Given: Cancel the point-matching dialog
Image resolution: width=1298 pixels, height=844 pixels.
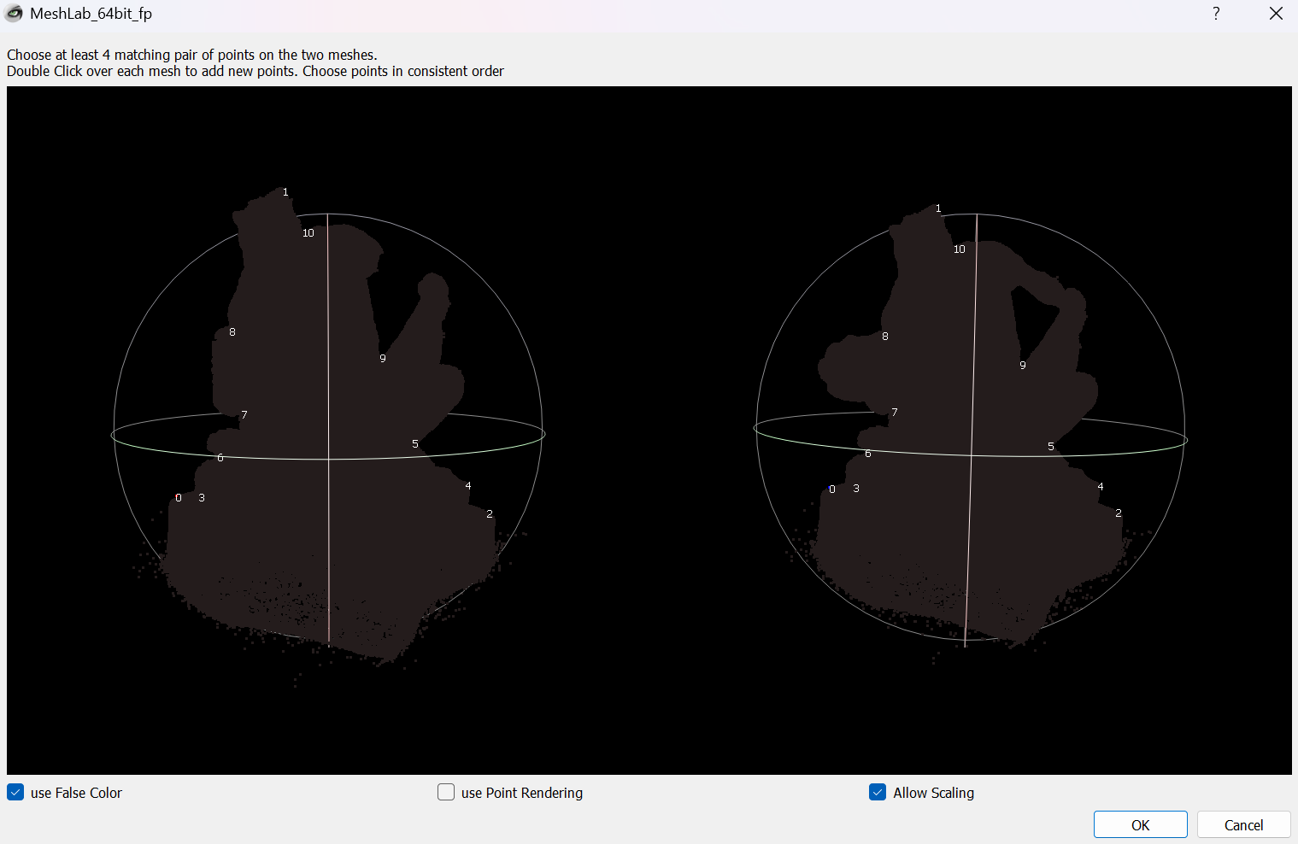Looking at the screenshot, I should click(x=1243, y=824).
